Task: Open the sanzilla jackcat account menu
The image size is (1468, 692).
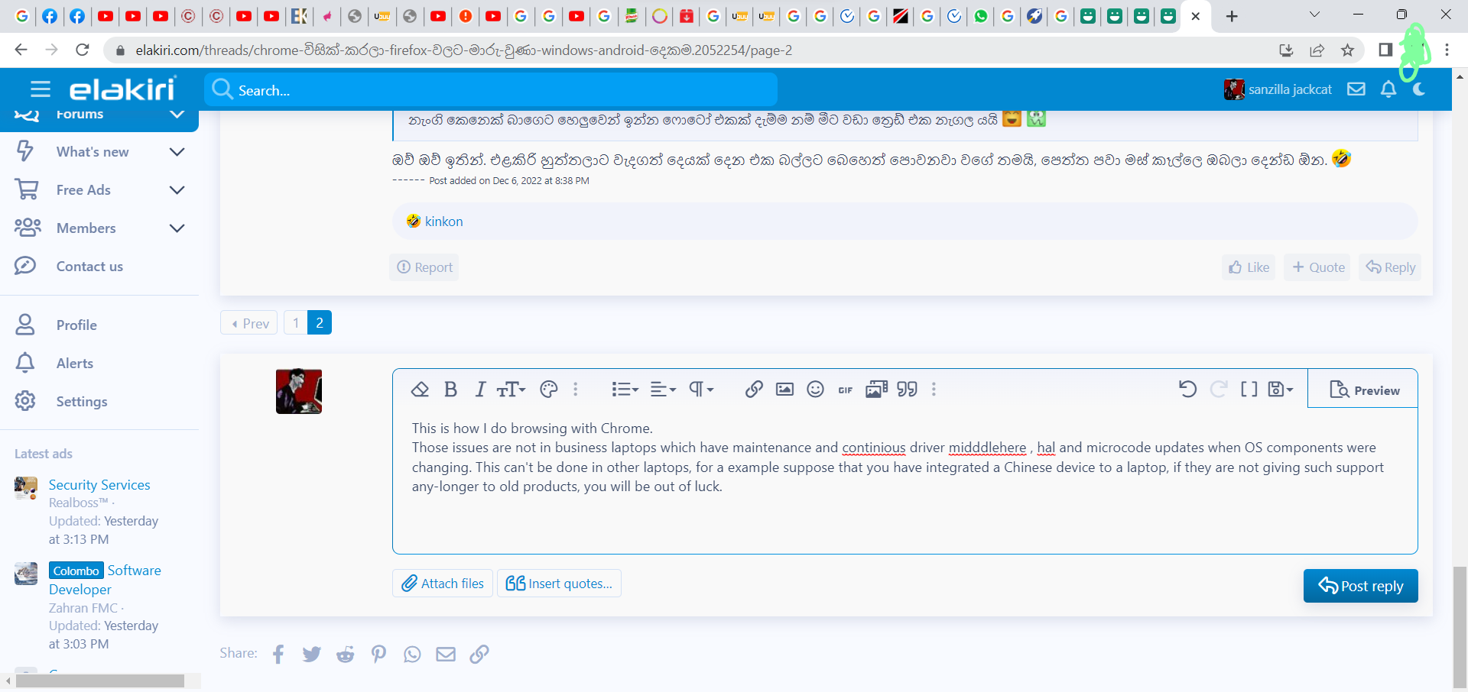Action: coord(1278,89)
